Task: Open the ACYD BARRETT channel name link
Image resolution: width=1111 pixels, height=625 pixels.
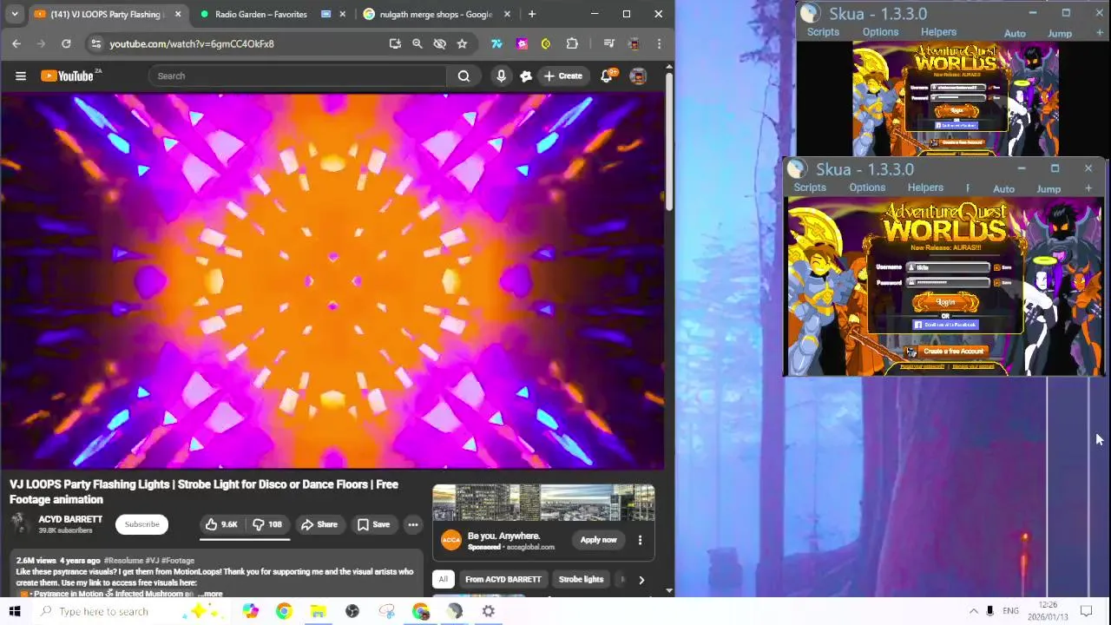Action: point(70,519)
